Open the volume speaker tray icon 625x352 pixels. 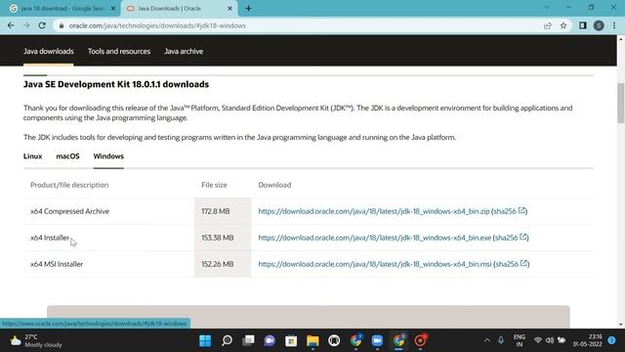click(550, 340)
